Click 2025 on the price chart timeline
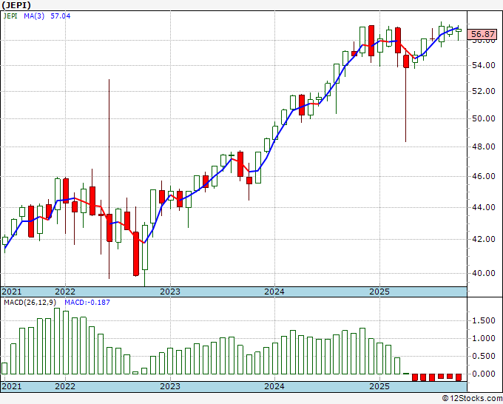Image resolution: width=503 pixels, height=404 pixels. [379, 292]
